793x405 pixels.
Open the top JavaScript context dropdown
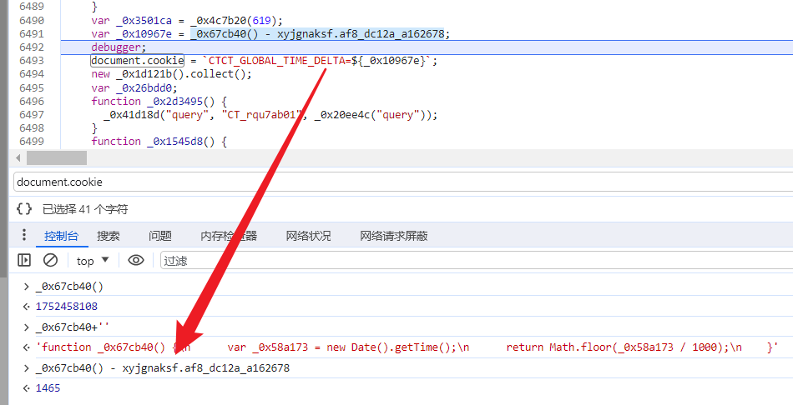point(93,261)
